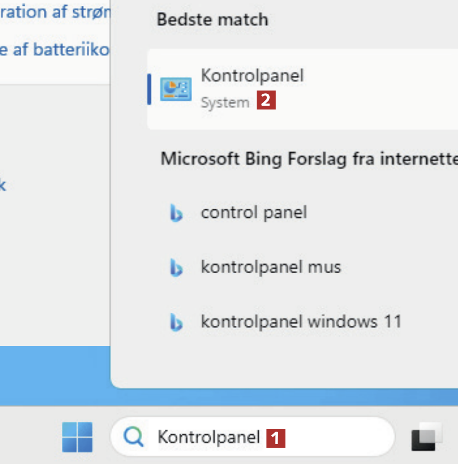This screenshot has height=464, width=458.
Task: Open the Kontrolpanel best match result title
Action: point(252,75)
